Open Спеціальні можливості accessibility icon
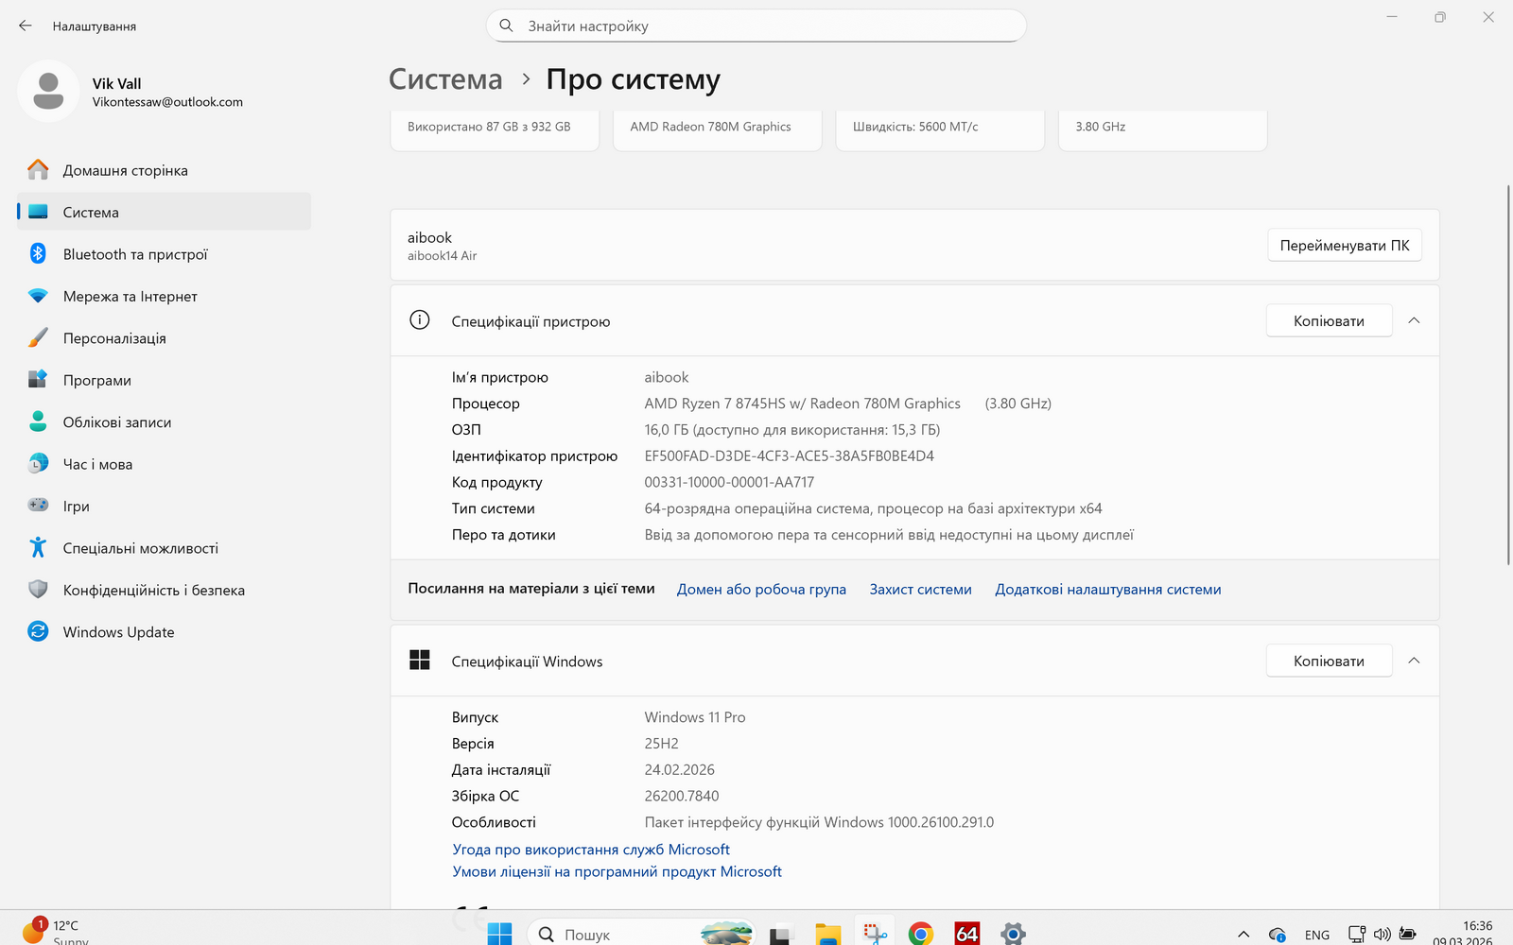This screenshot has width=1513, height=945. 38,548
